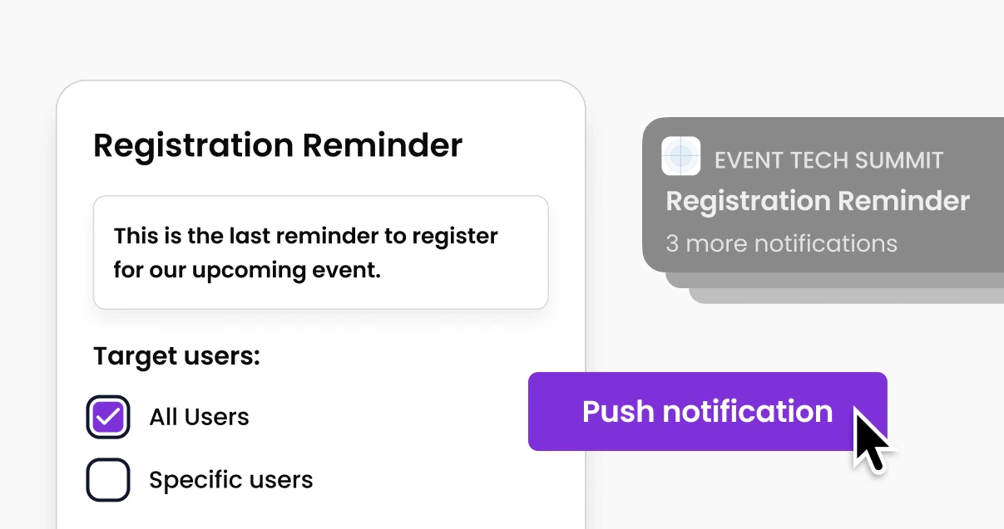Expand the 3 more notifications stack
The width and height of the screenshot is (1004, 529).
781,244
